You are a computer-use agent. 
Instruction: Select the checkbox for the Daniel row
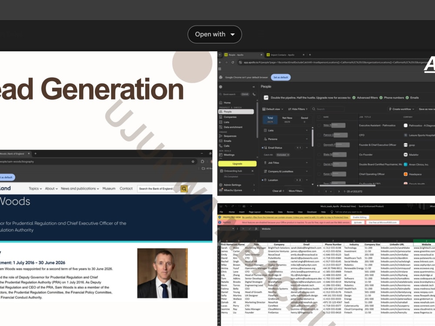(x=319, y=164)
